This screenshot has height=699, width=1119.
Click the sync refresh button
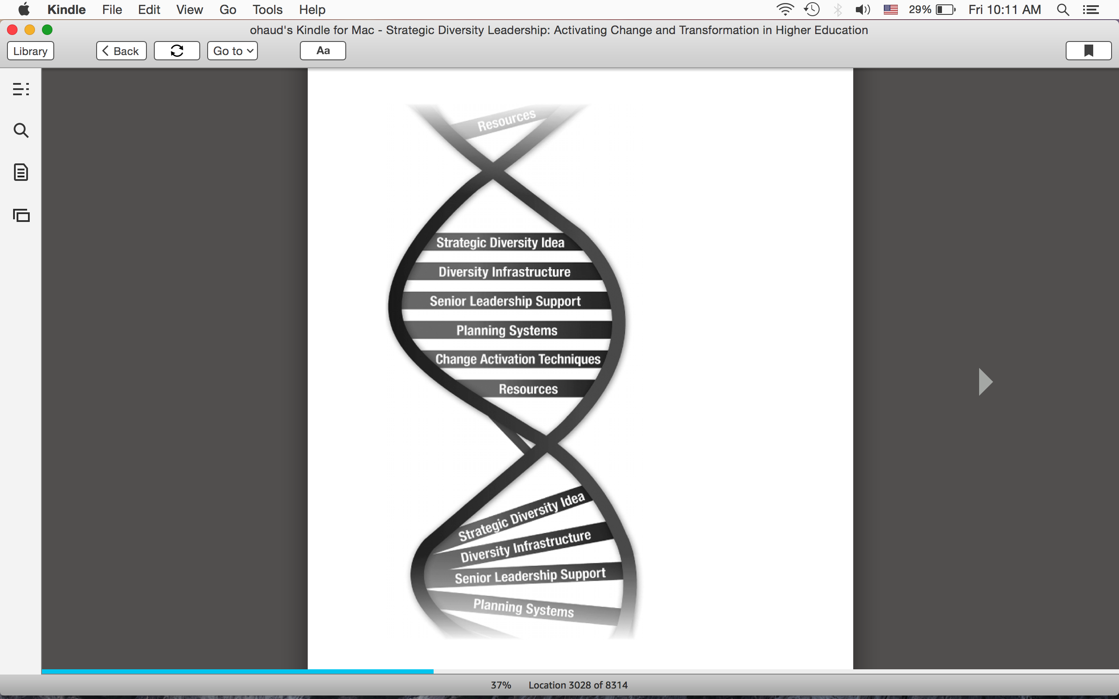pyautogui.click(x=177, y=51)
